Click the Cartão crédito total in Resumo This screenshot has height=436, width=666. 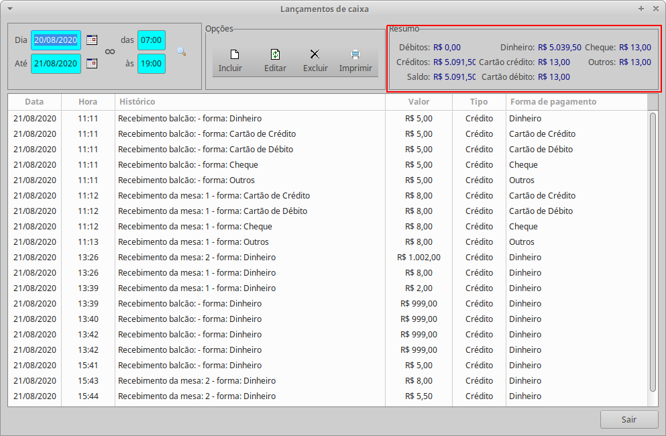(x=554, y=62)
